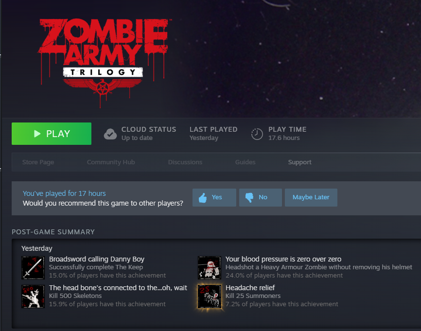
Task: Open the Kill 500 Skeletons achievement icon
Action: pos(33,296)
